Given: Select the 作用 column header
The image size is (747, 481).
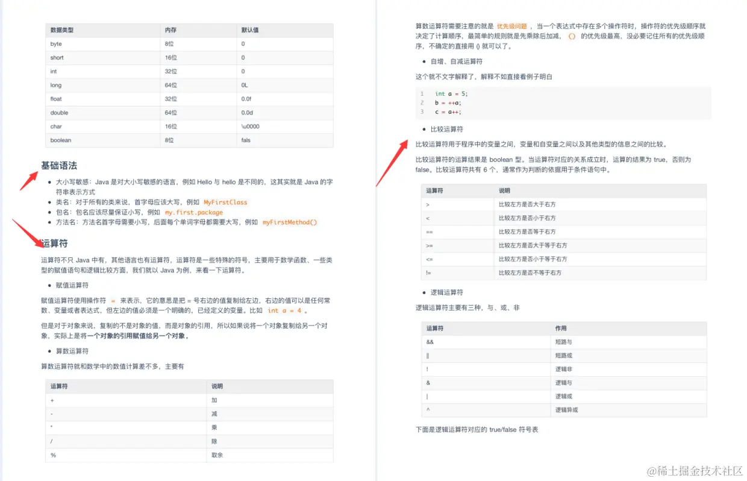Looking at the screenshot, I should tap(628, 329).
